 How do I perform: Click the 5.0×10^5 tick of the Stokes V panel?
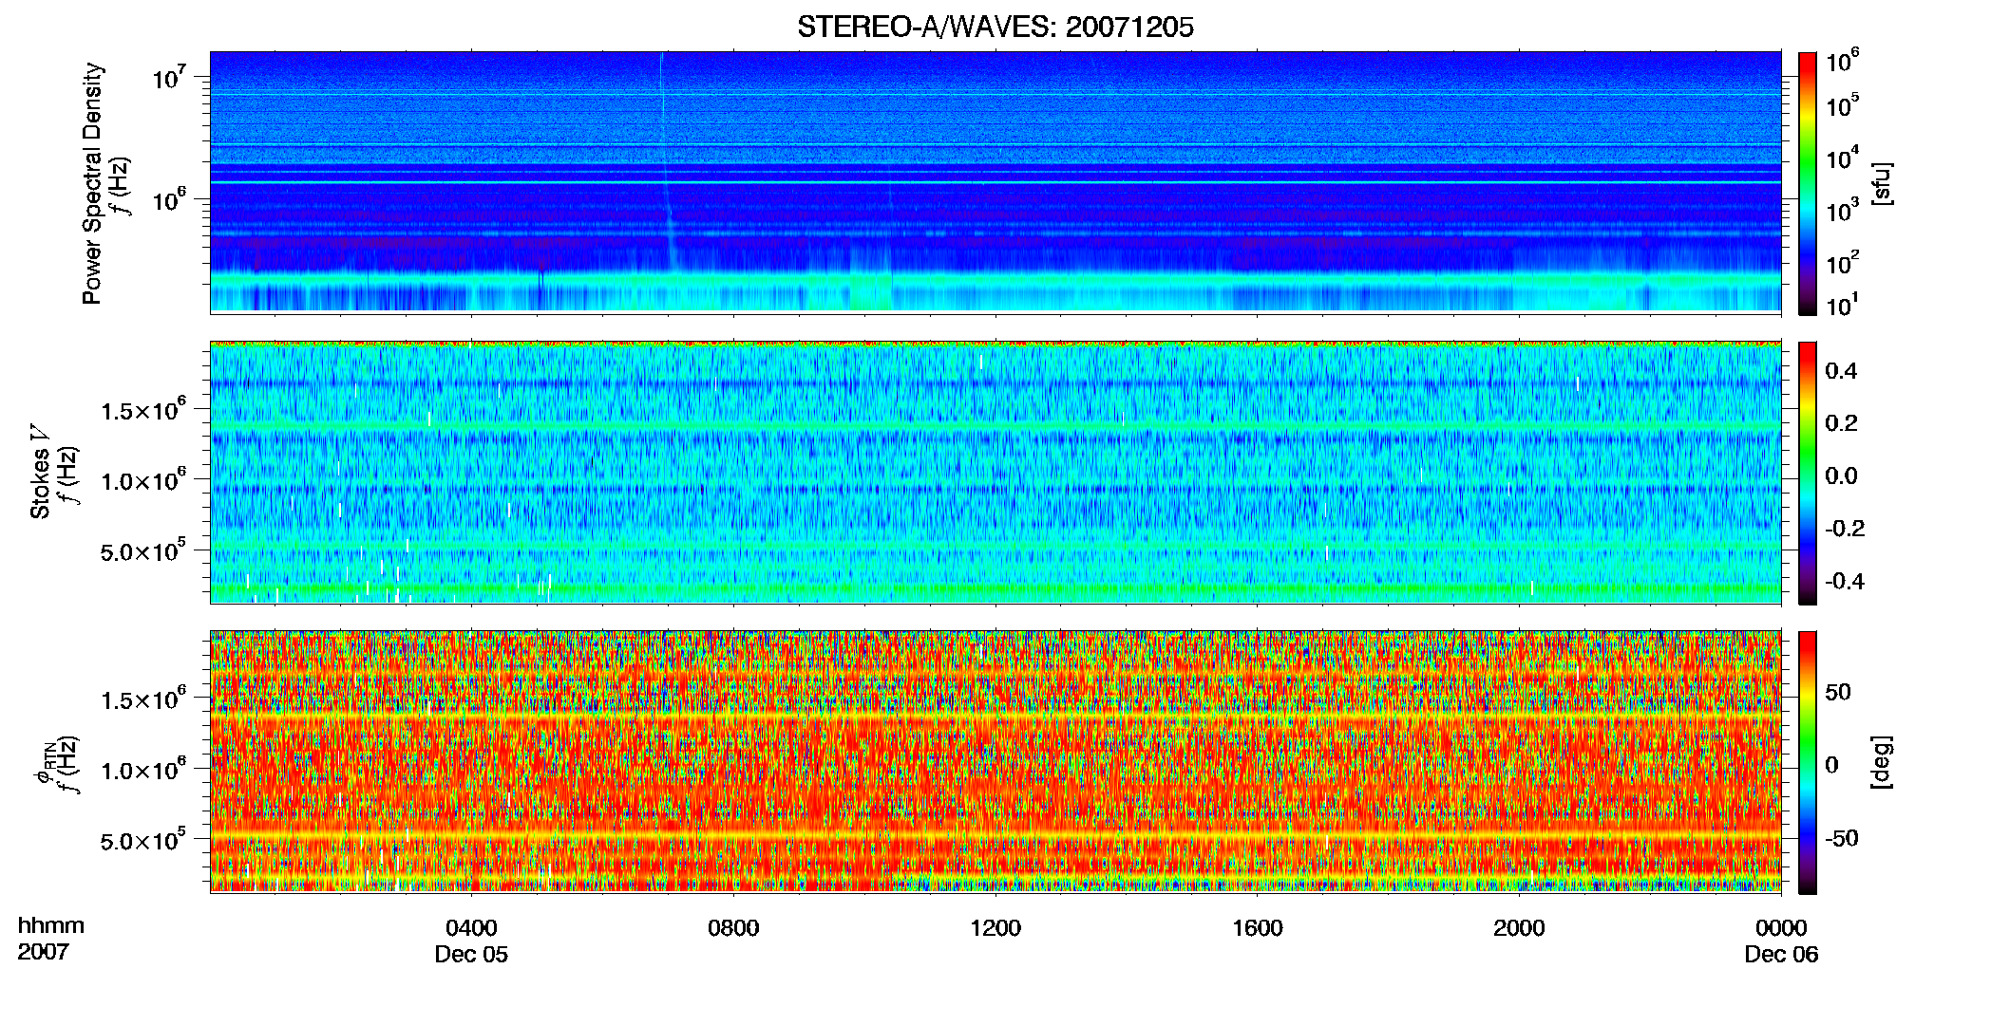click(x=143, y=550)
